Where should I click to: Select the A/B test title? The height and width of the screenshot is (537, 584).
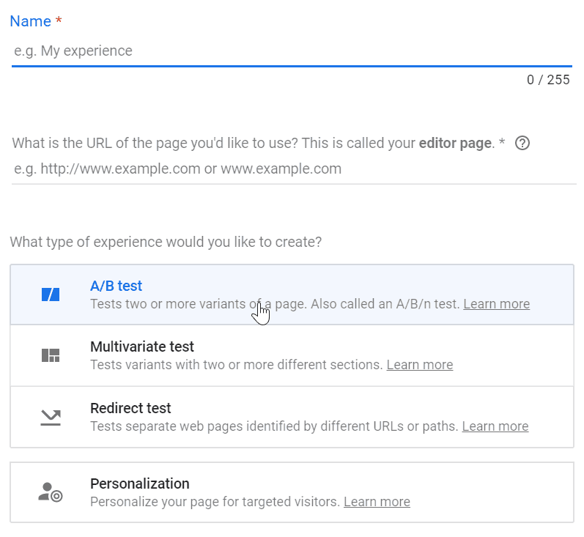116,286
